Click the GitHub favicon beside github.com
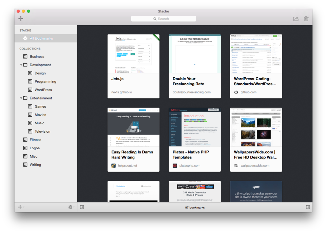327x233 pixels. pos(236,92)
